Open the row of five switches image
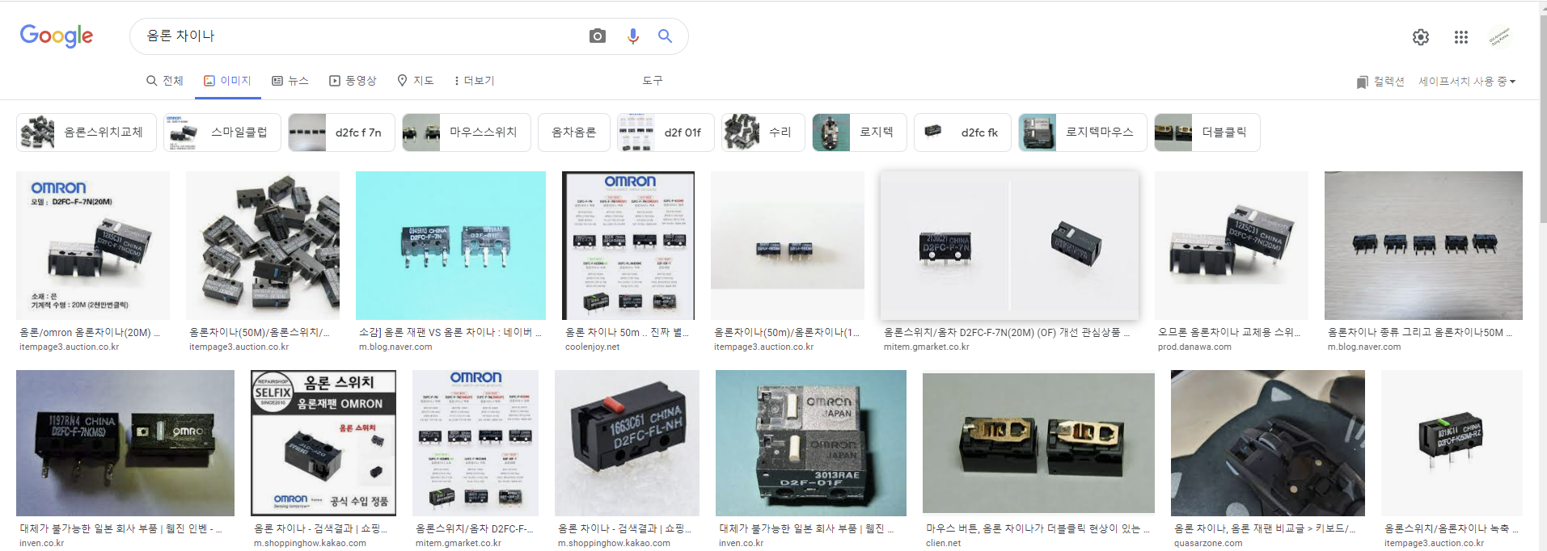This screenshot has width=1547, height=551. pos(1423,246)
